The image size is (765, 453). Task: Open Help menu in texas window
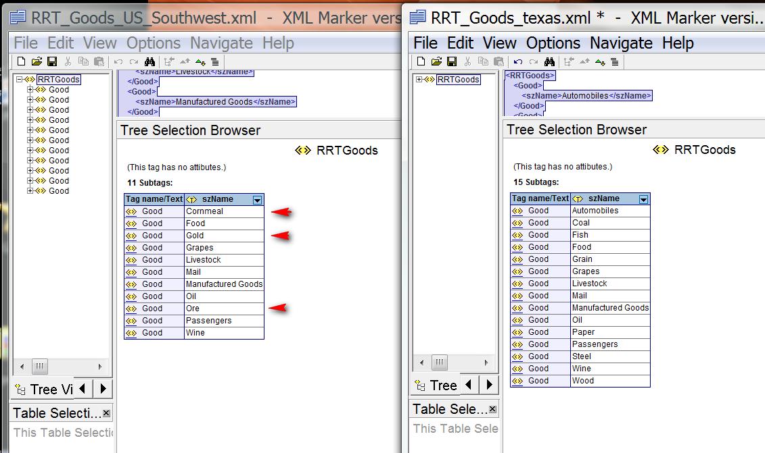(x=678, y=43)
